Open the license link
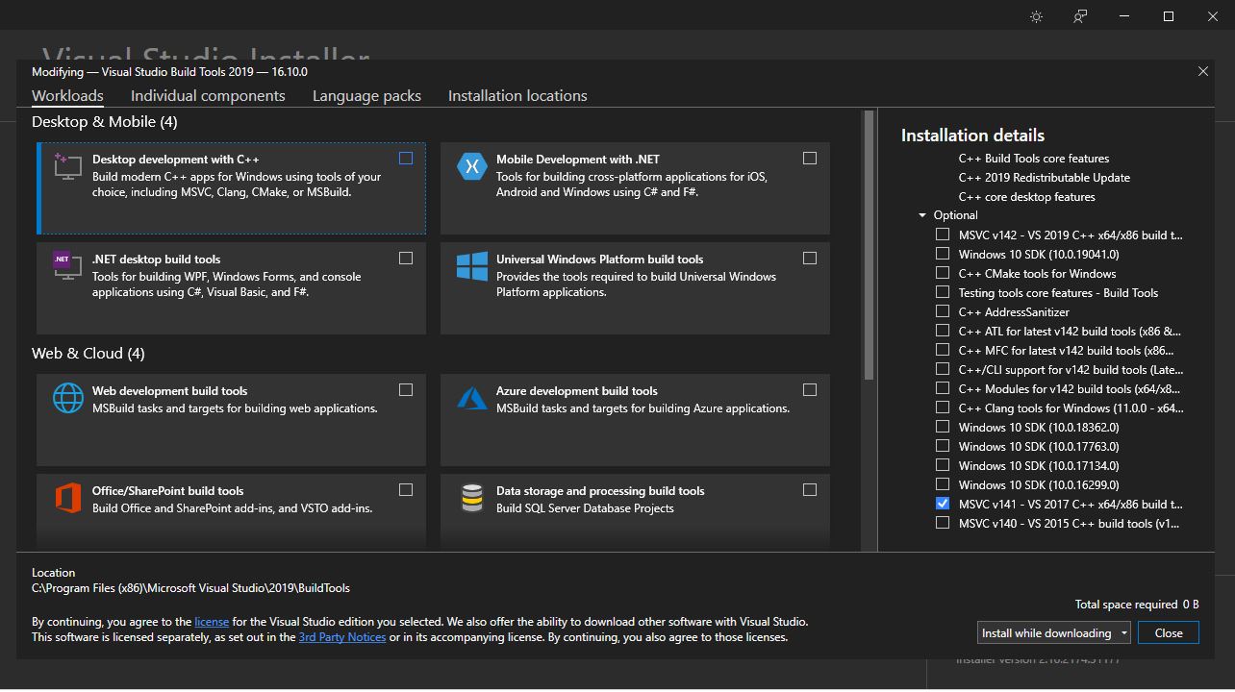Screen dimensions: 1235x692 (x=212, y=622)
